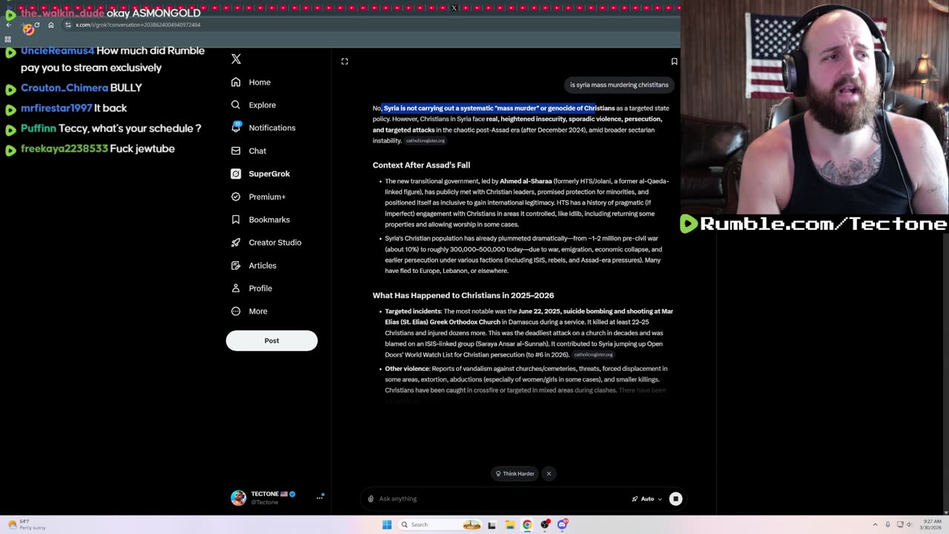The image size is (949, 534).
Task: Click the Bookmarks icon in sidebar
Action: (x=236, y=220)
